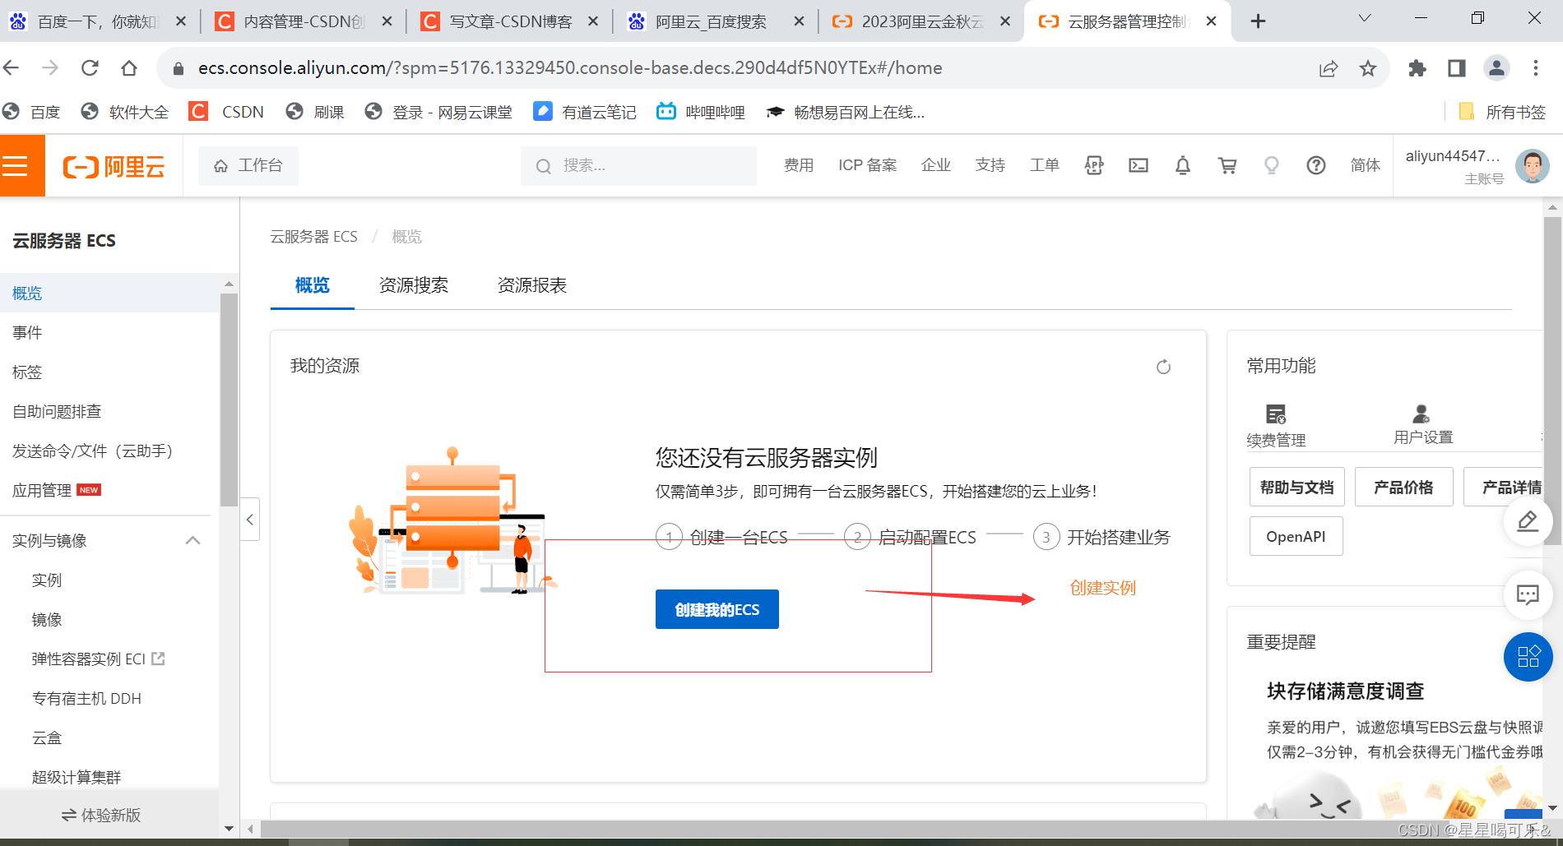Viewport: 1563px width, 846px height.
Task: Collapse the left sidebar with arrow handle
Action: 250,520
